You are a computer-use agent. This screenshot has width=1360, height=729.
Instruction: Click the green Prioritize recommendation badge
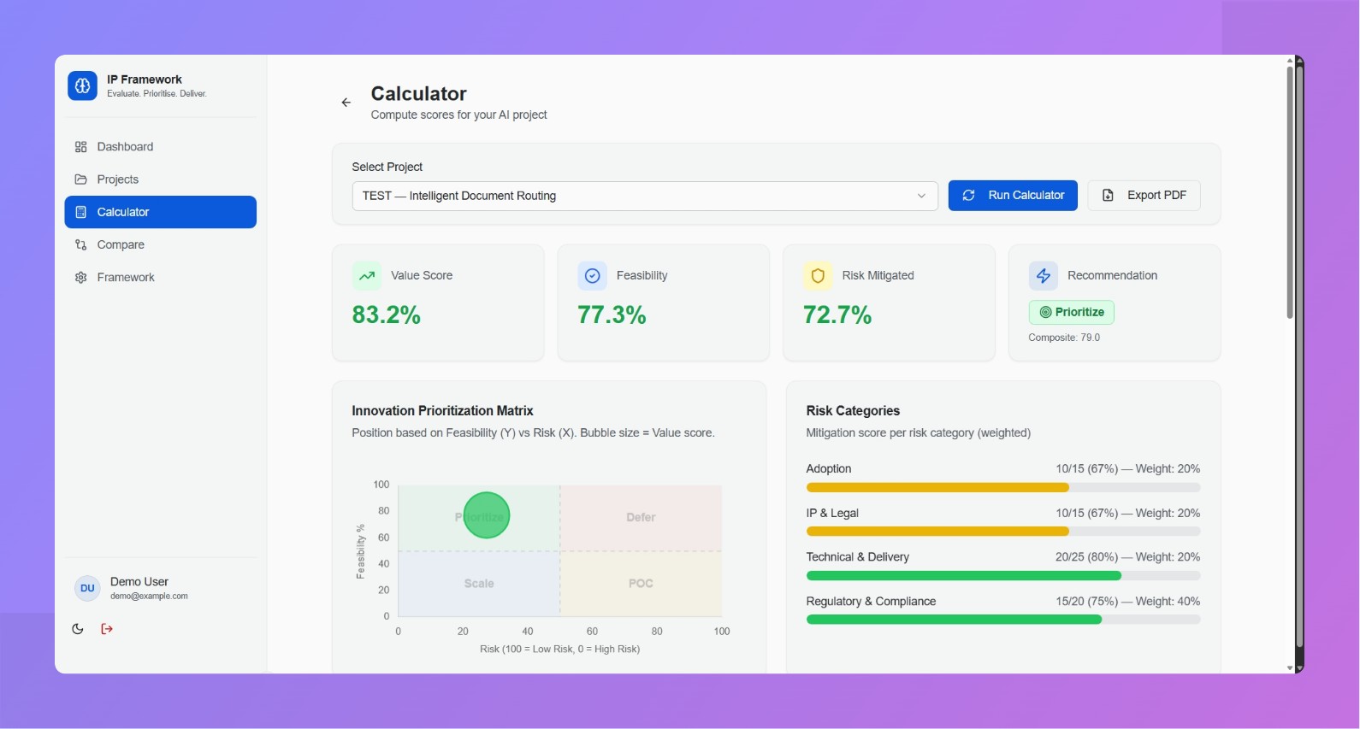(x=1071, y=312)
